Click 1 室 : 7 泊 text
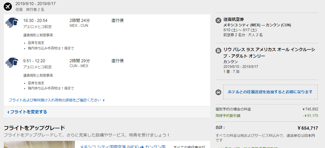 tap(232, 72)
